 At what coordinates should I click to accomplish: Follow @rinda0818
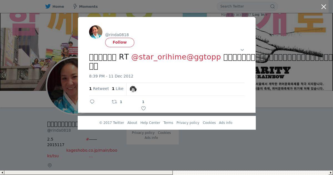click(120, 42)
